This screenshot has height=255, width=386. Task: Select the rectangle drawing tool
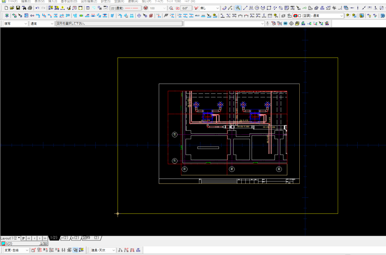click(269, 8)
